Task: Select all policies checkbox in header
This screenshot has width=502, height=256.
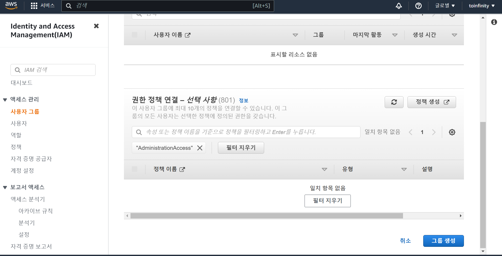Action: [x=135, y=169]
